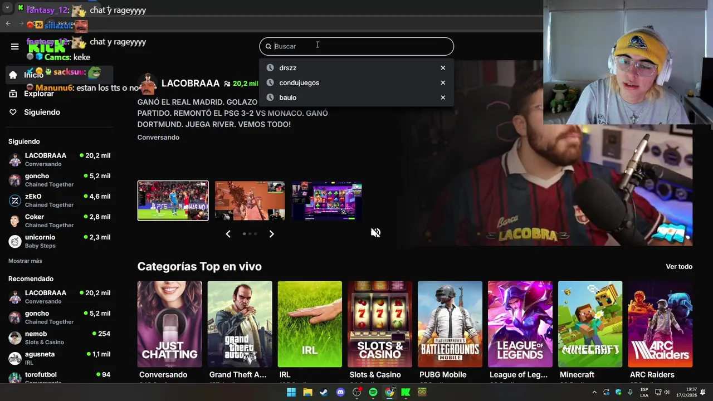Go to previous featured stream arrow
The image size is (713, 401).
pos(228,234)
